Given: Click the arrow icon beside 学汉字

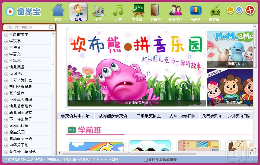Looking at the screenshot, I should [x=6, y=41].
